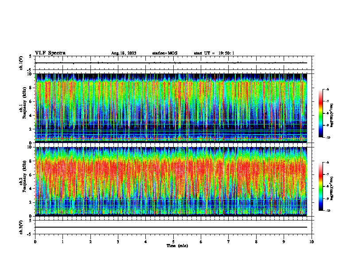Click inside the ch.2 spectrogram panel
Viewport: 351px width, 271px height.
[x=171, y=182]
